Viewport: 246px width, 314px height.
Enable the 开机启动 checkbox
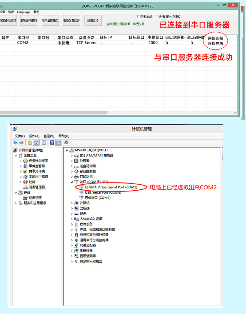(139, 17)
